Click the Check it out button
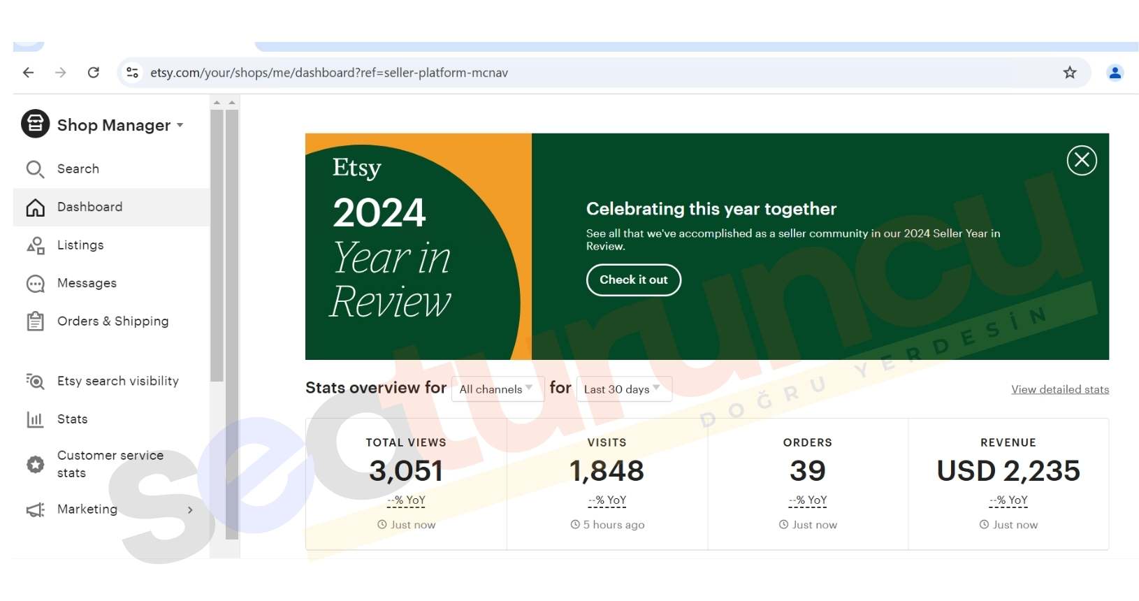 click(634, 280)
